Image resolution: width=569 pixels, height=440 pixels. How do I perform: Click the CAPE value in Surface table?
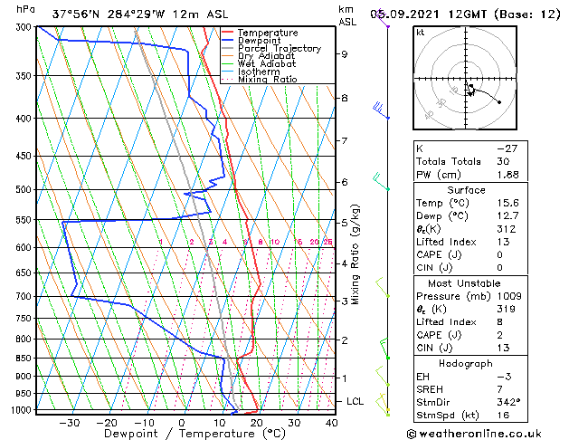click(499, 254)
